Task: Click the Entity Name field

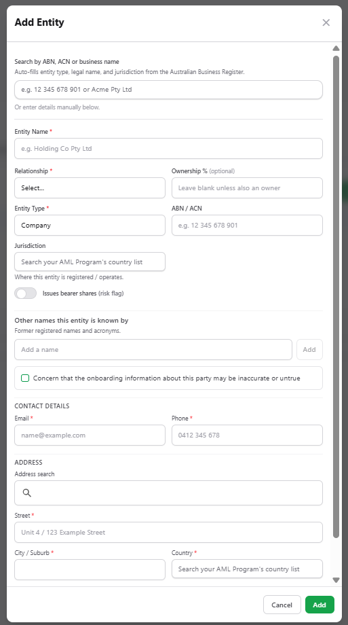Action: coord(168,149)
